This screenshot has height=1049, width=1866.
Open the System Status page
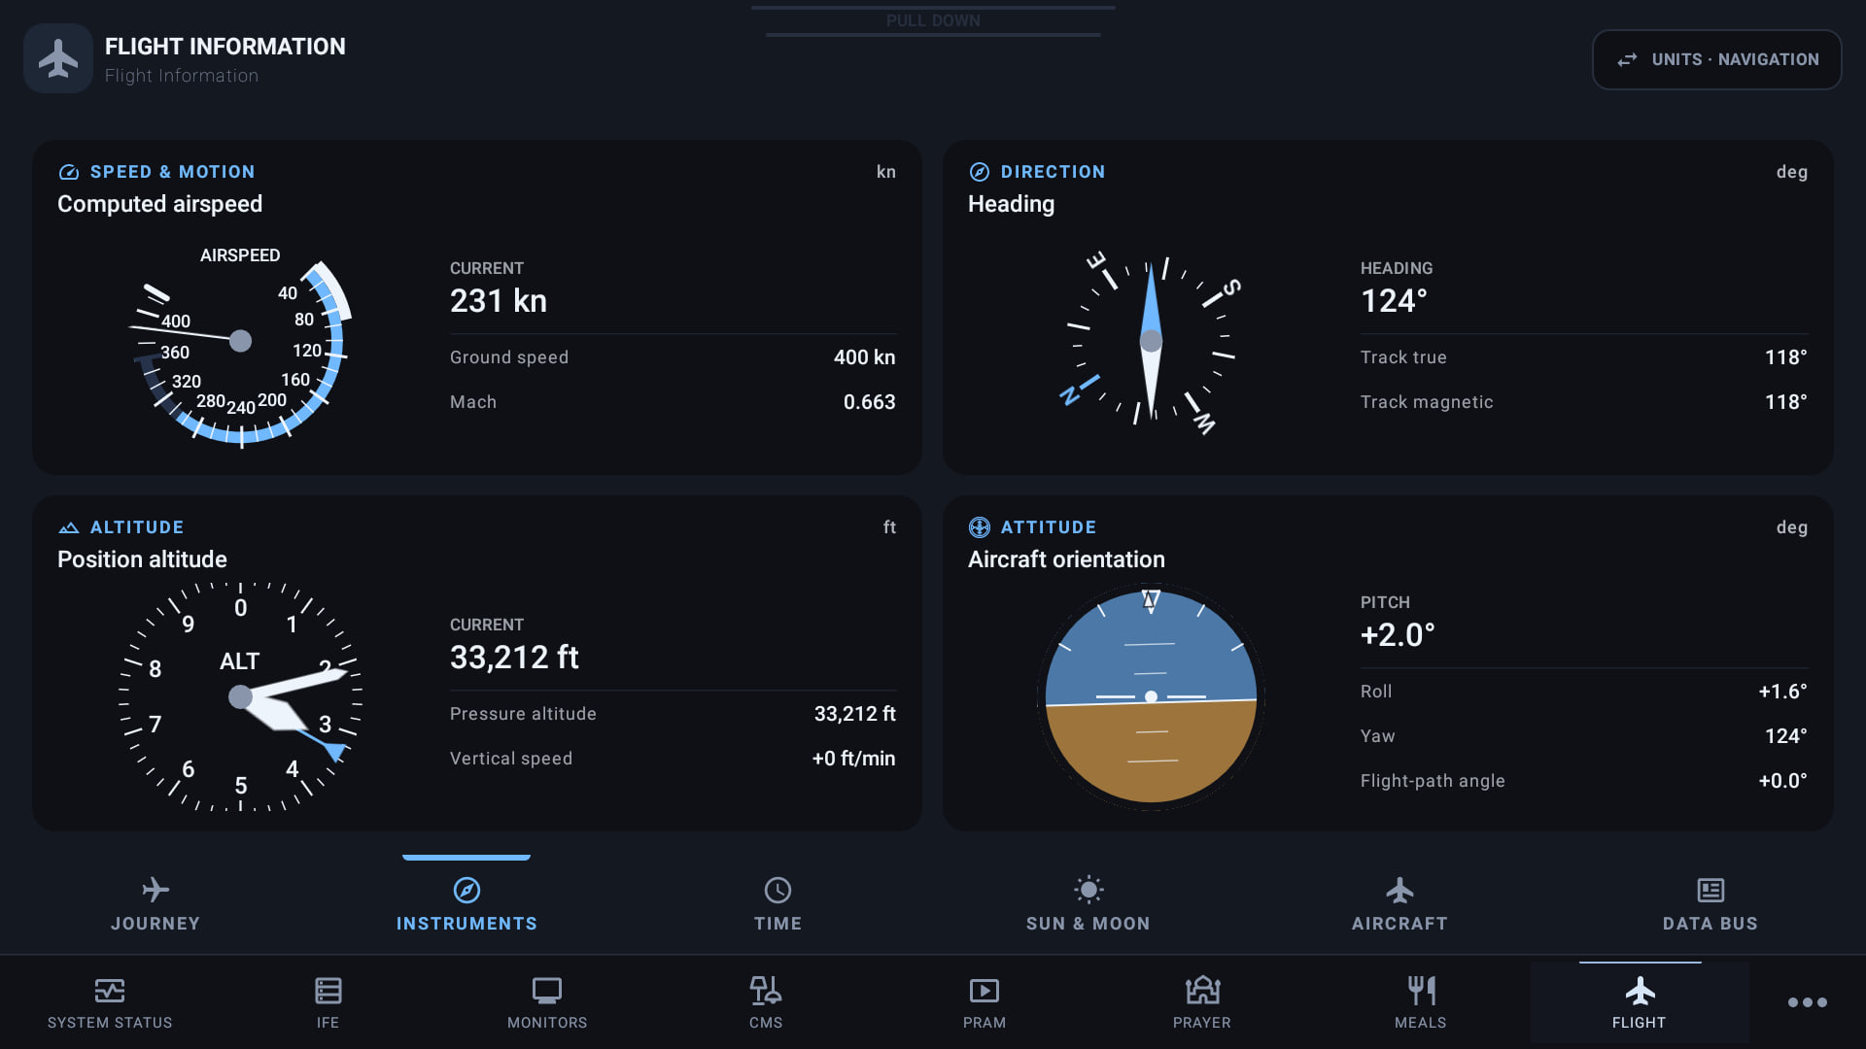coord(110,1003)
